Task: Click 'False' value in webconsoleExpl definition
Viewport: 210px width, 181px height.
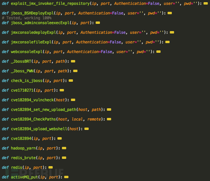Action: [x=106, y=52]
